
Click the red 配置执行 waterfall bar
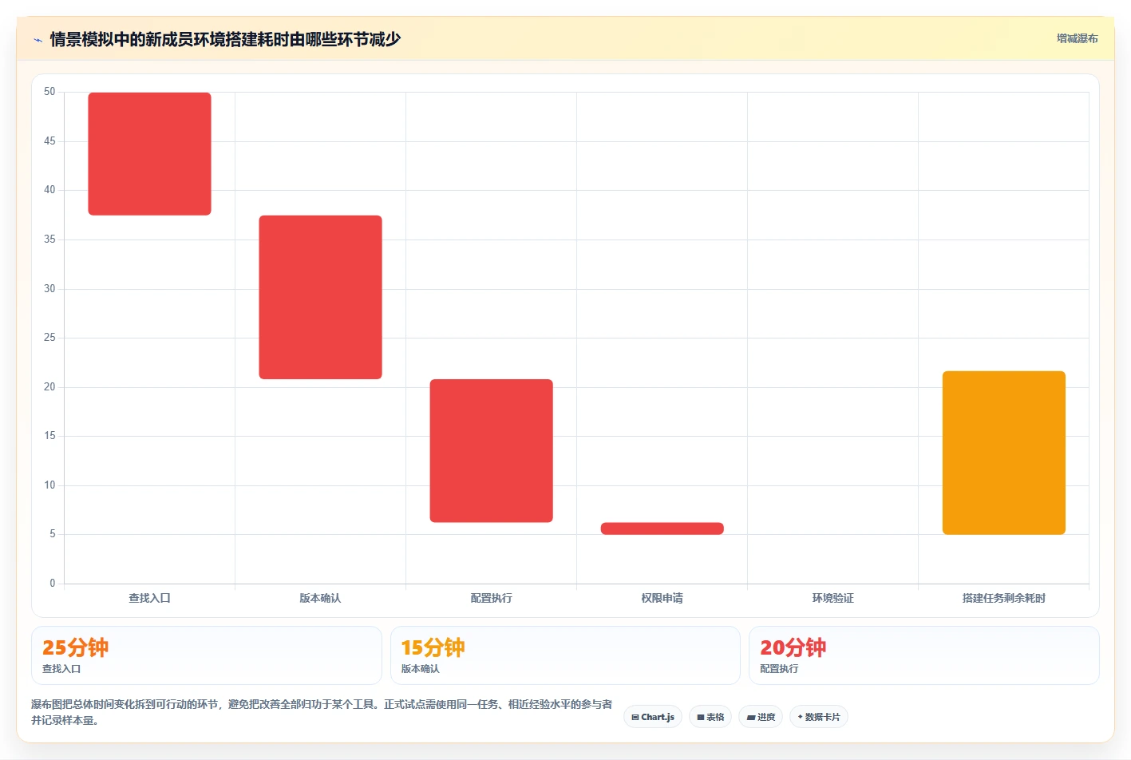tap(491, 451)
